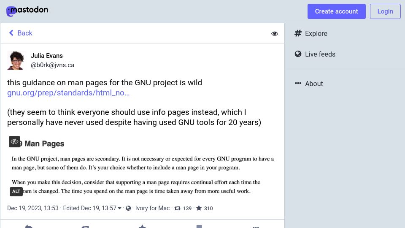This screenshot has width=405, height=228.
Task: Follow the gnu.org/prep/standards link
Action: click(x=68, y=93)
